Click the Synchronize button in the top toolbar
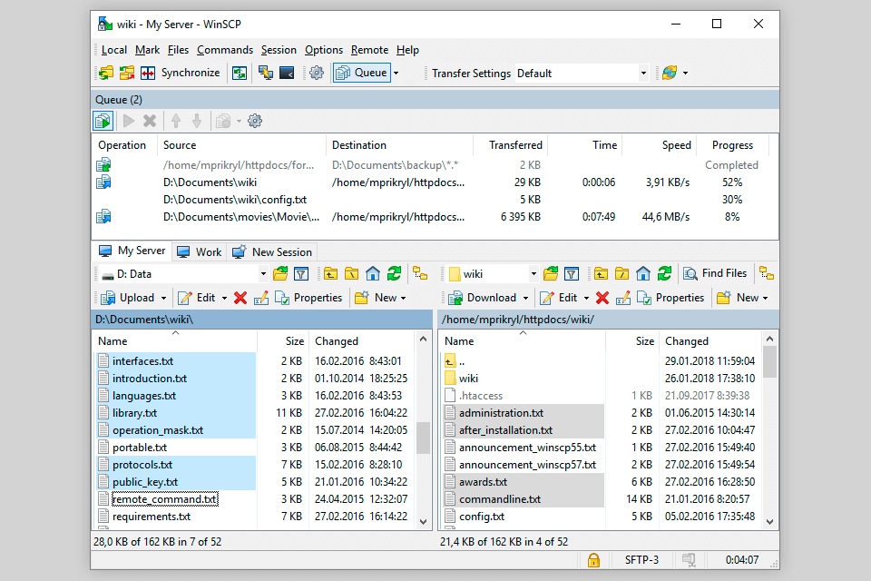Image resolution: width=871 pixels, height=581 pixels. tap(181, 73)
